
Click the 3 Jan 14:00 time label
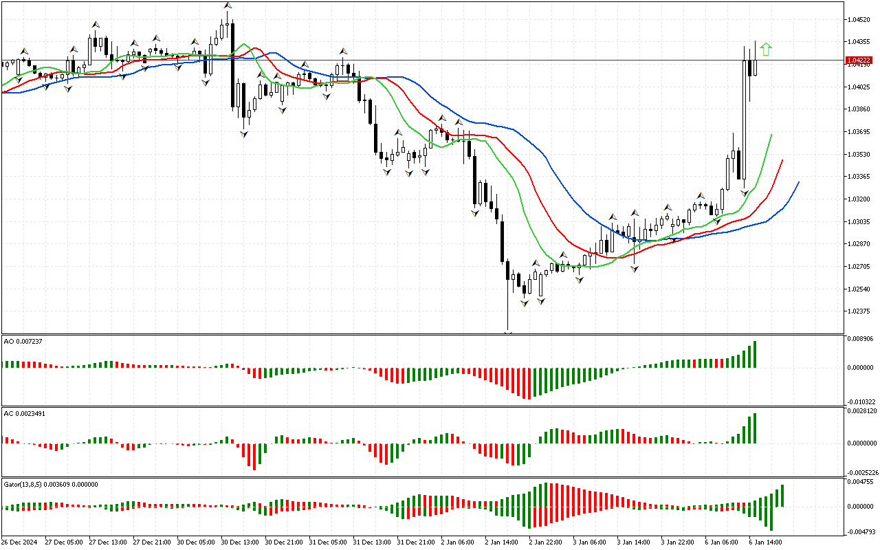634,542
